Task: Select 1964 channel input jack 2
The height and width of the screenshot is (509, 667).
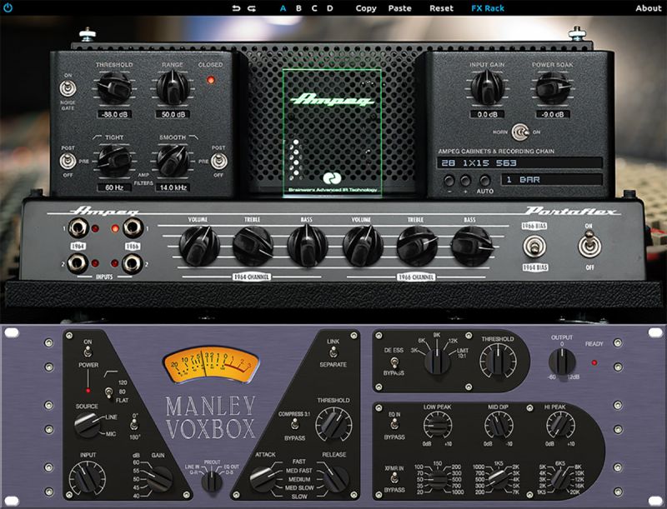Action: point(78,263)
